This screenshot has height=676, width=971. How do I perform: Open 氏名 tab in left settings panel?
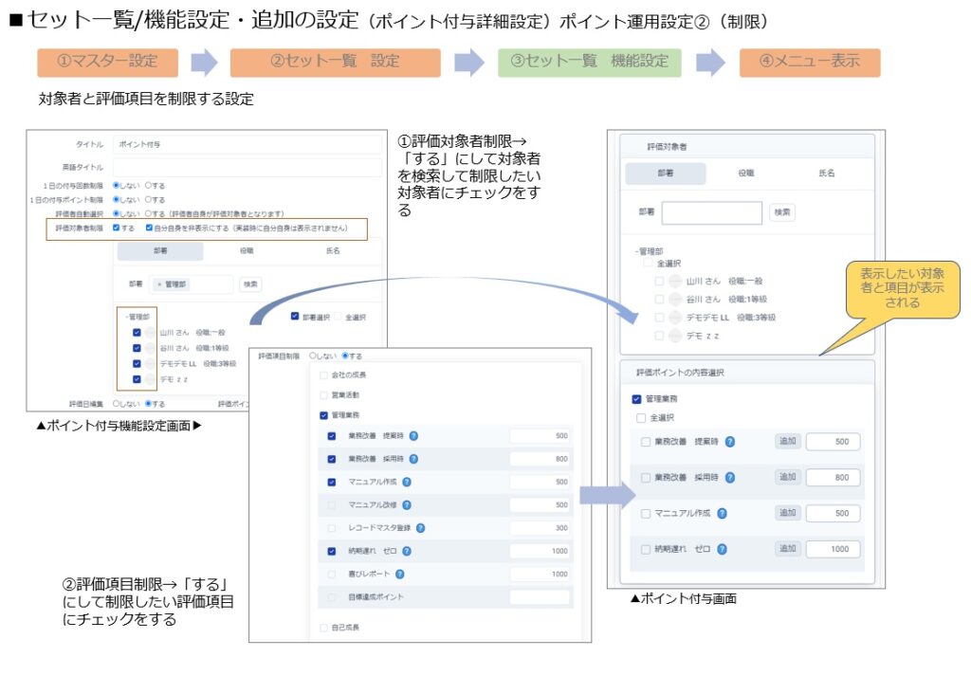(332, 251)
